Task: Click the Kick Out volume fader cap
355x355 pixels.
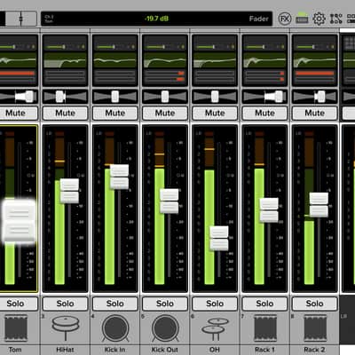Action: [170, 201]
